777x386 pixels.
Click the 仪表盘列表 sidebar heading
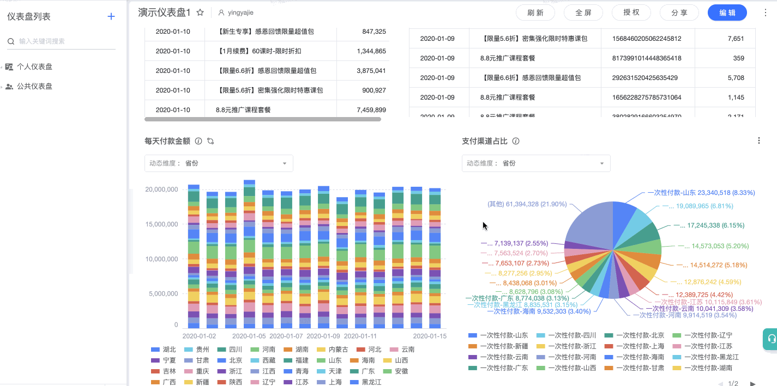point(29,17)
